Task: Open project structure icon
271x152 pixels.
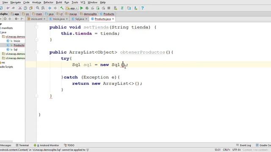Action: pyautogui.click(x=129, y=8)
